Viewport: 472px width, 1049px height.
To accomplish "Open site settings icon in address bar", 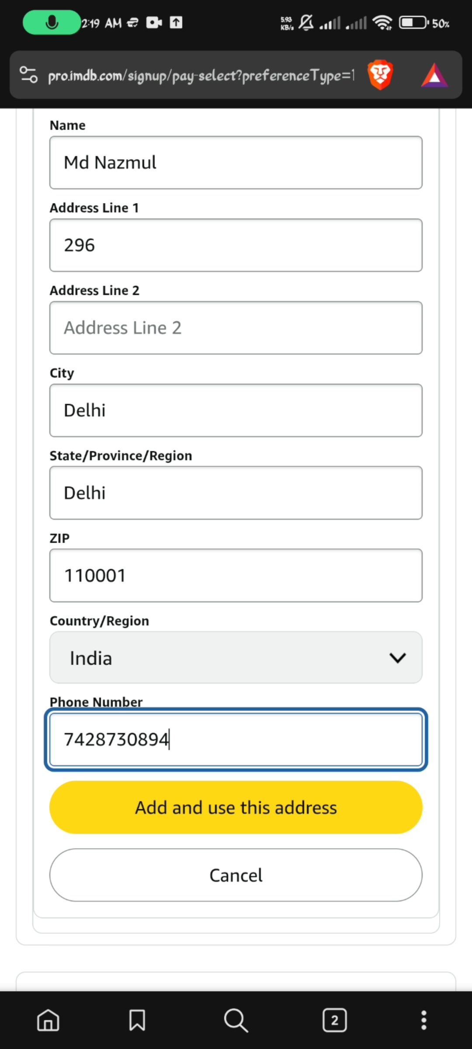I will (x=29, y=75).
